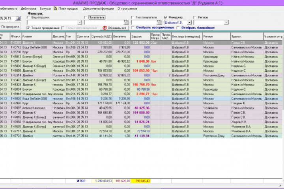
Task: Select row TH5742 Вода ОнЛайн ООО
Action: pyautogui.click(x=141, y=47)
